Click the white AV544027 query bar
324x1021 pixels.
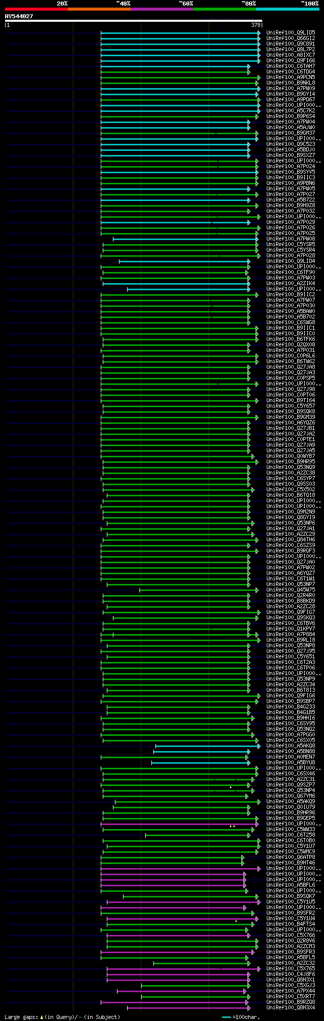pyautogui.click(x=134, y=21)
